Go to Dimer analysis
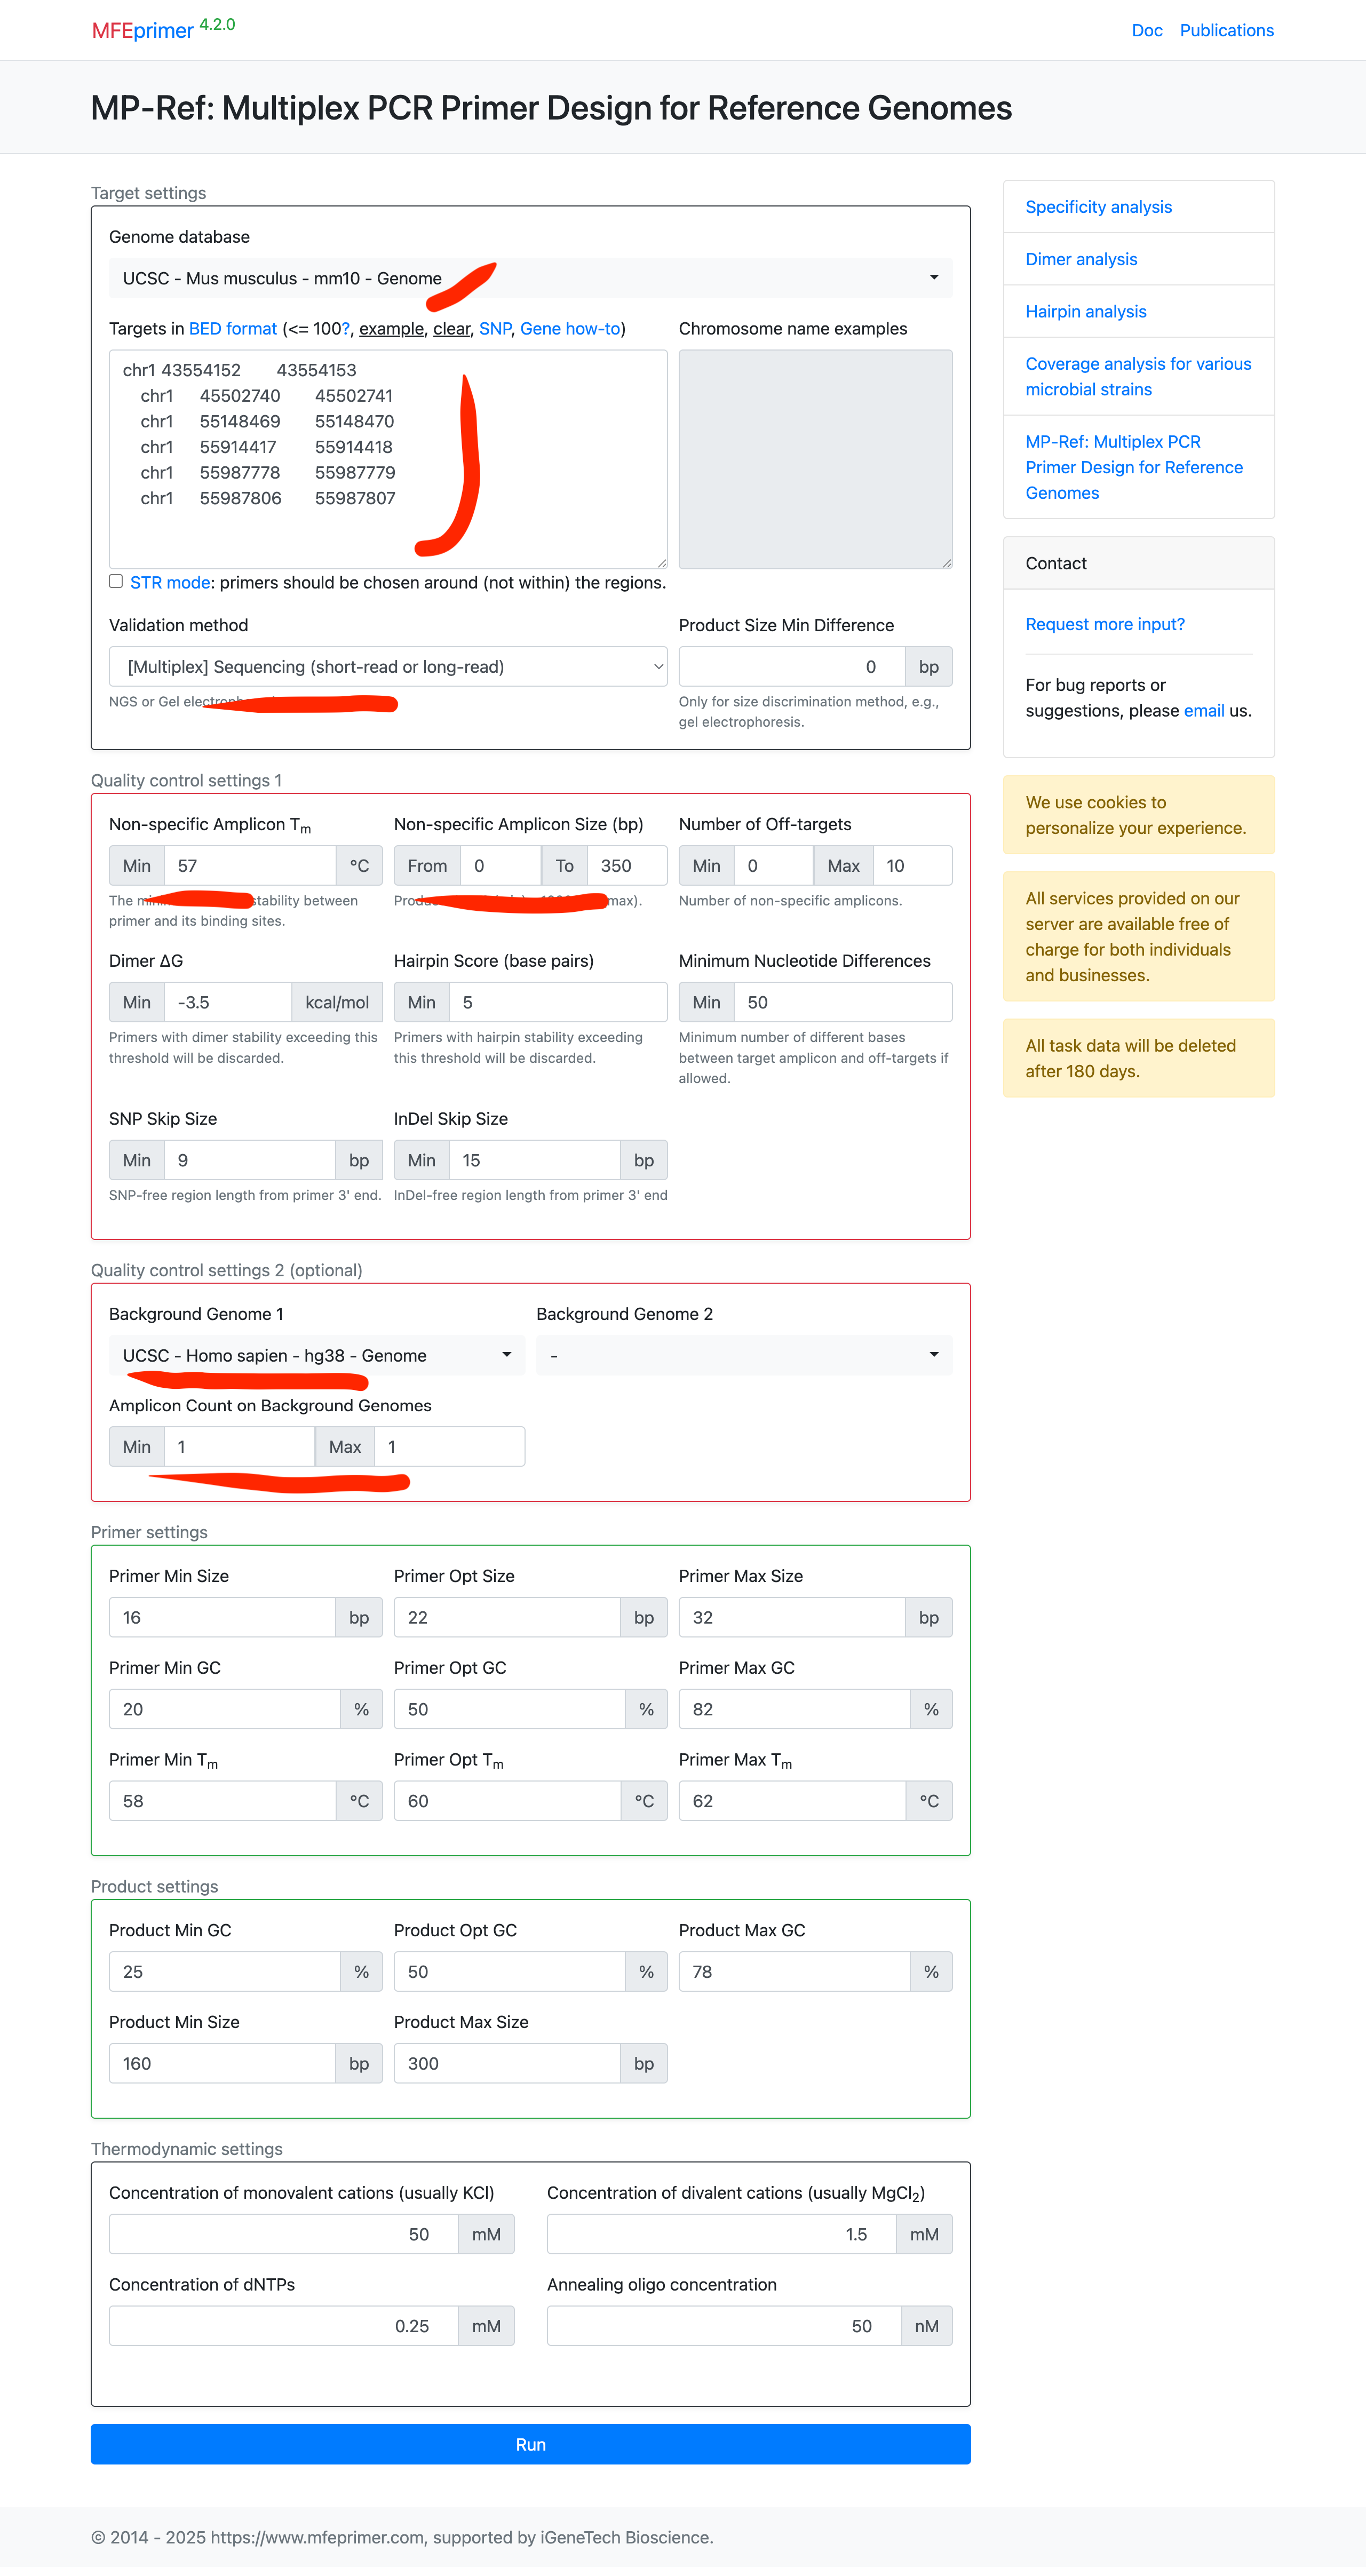 (x=1081, y=259)
